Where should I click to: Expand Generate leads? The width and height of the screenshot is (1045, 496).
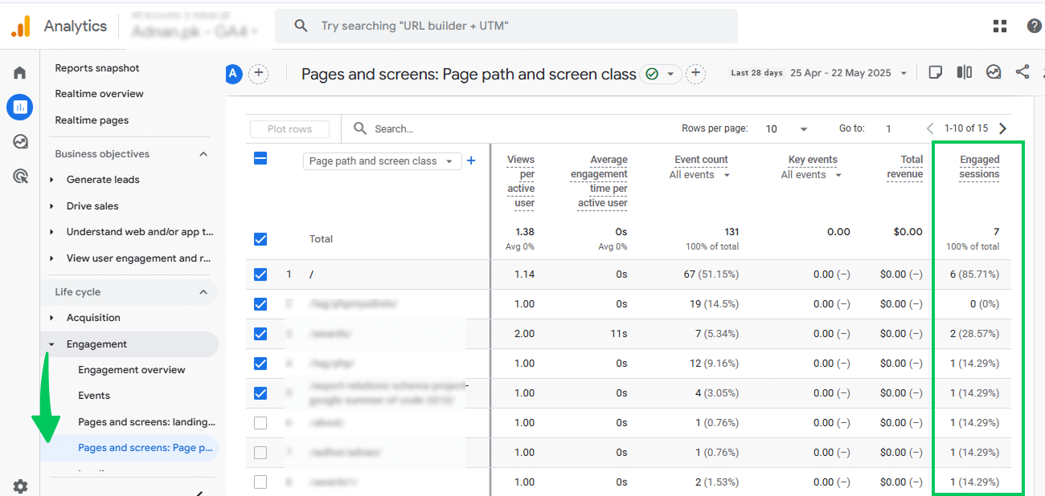(52, 180)
